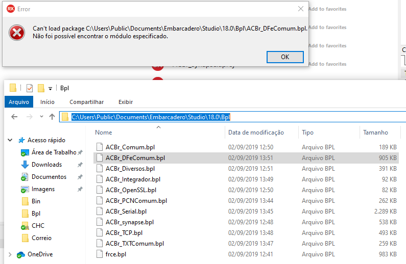Open the Compartilhar ribbon tab
The image size is (406, 264).
[86, 102]
